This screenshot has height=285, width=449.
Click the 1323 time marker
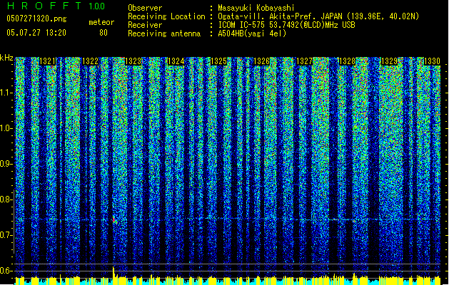coord(133,61)
